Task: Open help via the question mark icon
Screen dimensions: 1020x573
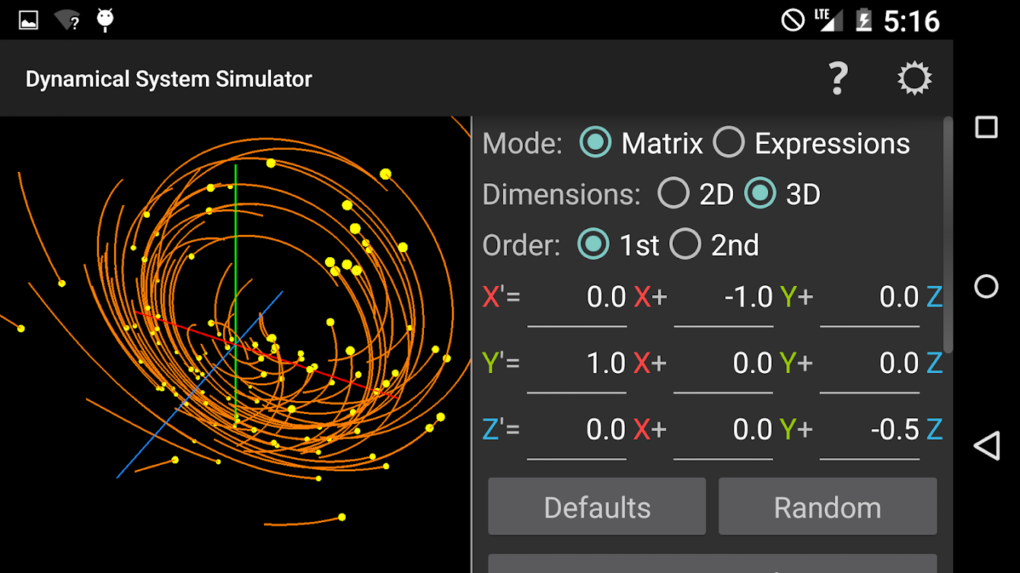Action: pyautogui.click(x=838, y=78)
